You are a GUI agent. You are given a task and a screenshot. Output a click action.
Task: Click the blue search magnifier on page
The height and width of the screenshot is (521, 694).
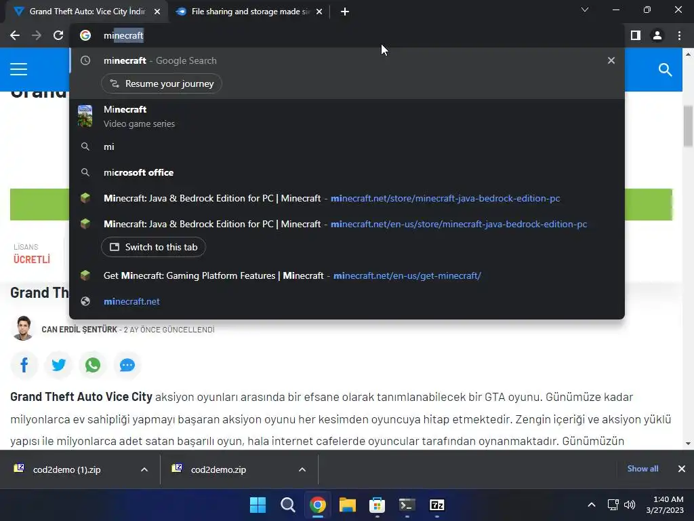click(665, 70)
